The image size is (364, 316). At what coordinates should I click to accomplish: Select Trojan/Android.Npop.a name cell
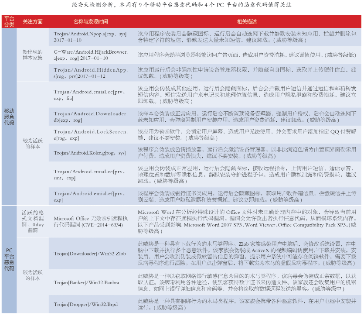(91, 37)
